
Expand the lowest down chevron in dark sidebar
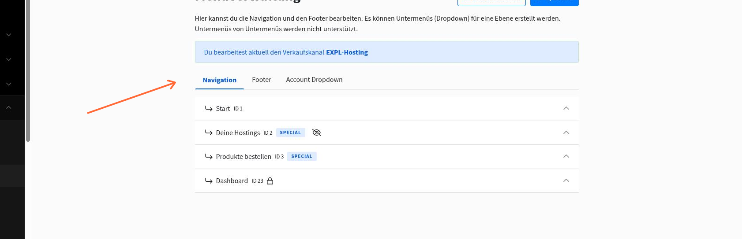click(8, 84)
